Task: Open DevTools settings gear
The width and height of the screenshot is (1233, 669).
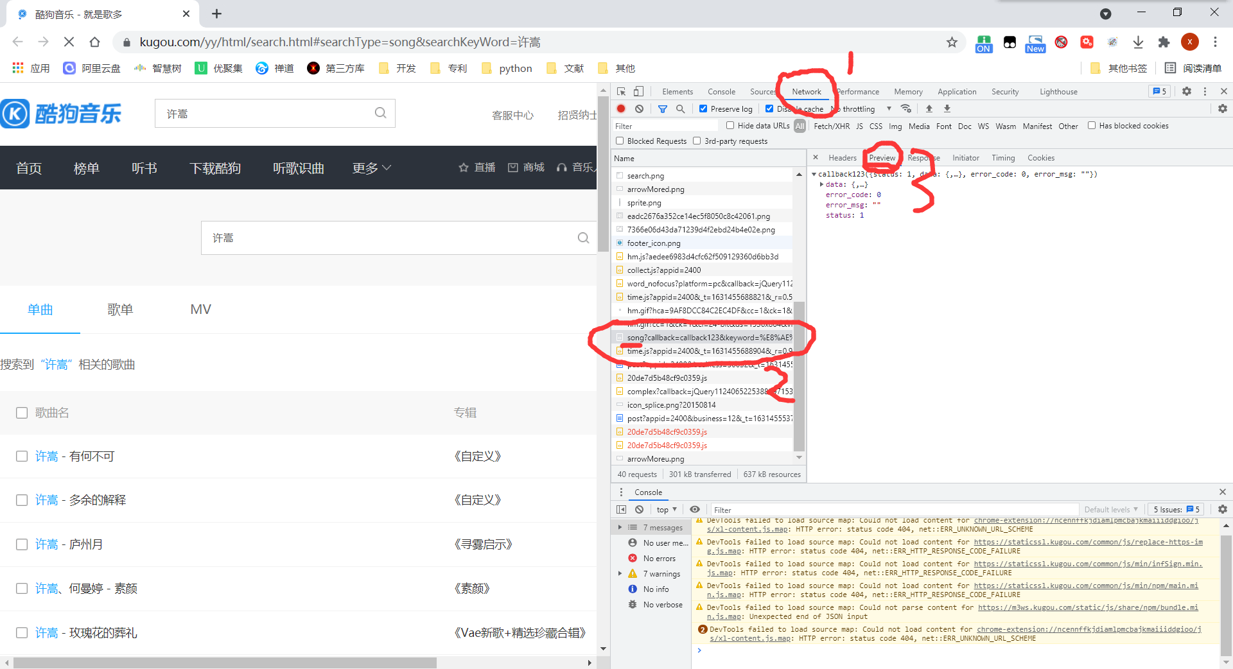Action: (1187, 91)
